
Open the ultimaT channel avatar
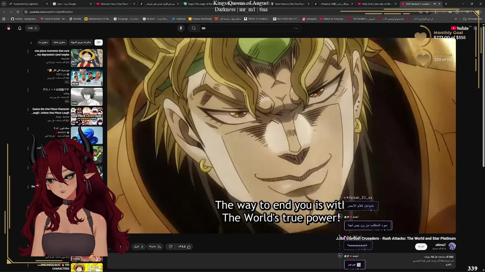point(452,246)
